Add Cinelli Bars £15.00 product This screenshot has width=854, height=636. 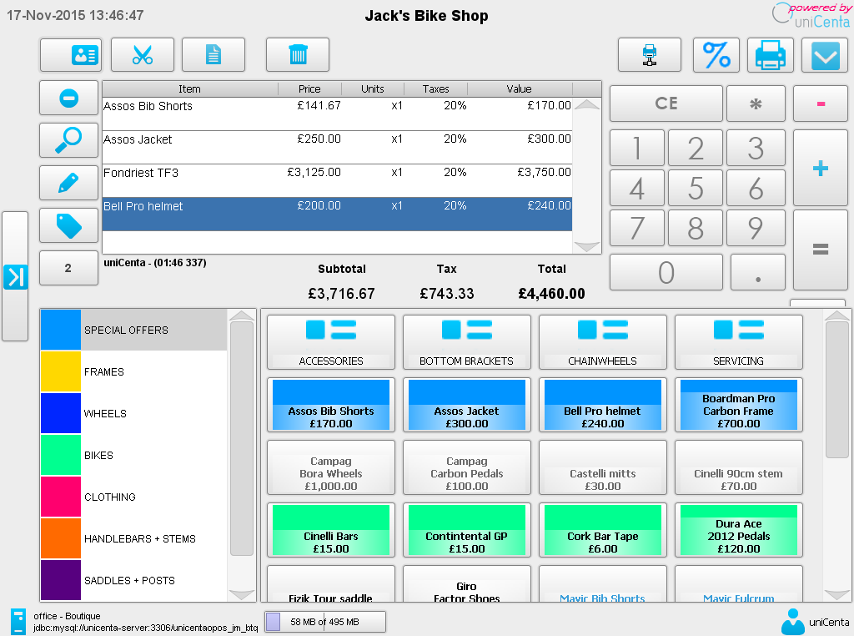point(330,530)
